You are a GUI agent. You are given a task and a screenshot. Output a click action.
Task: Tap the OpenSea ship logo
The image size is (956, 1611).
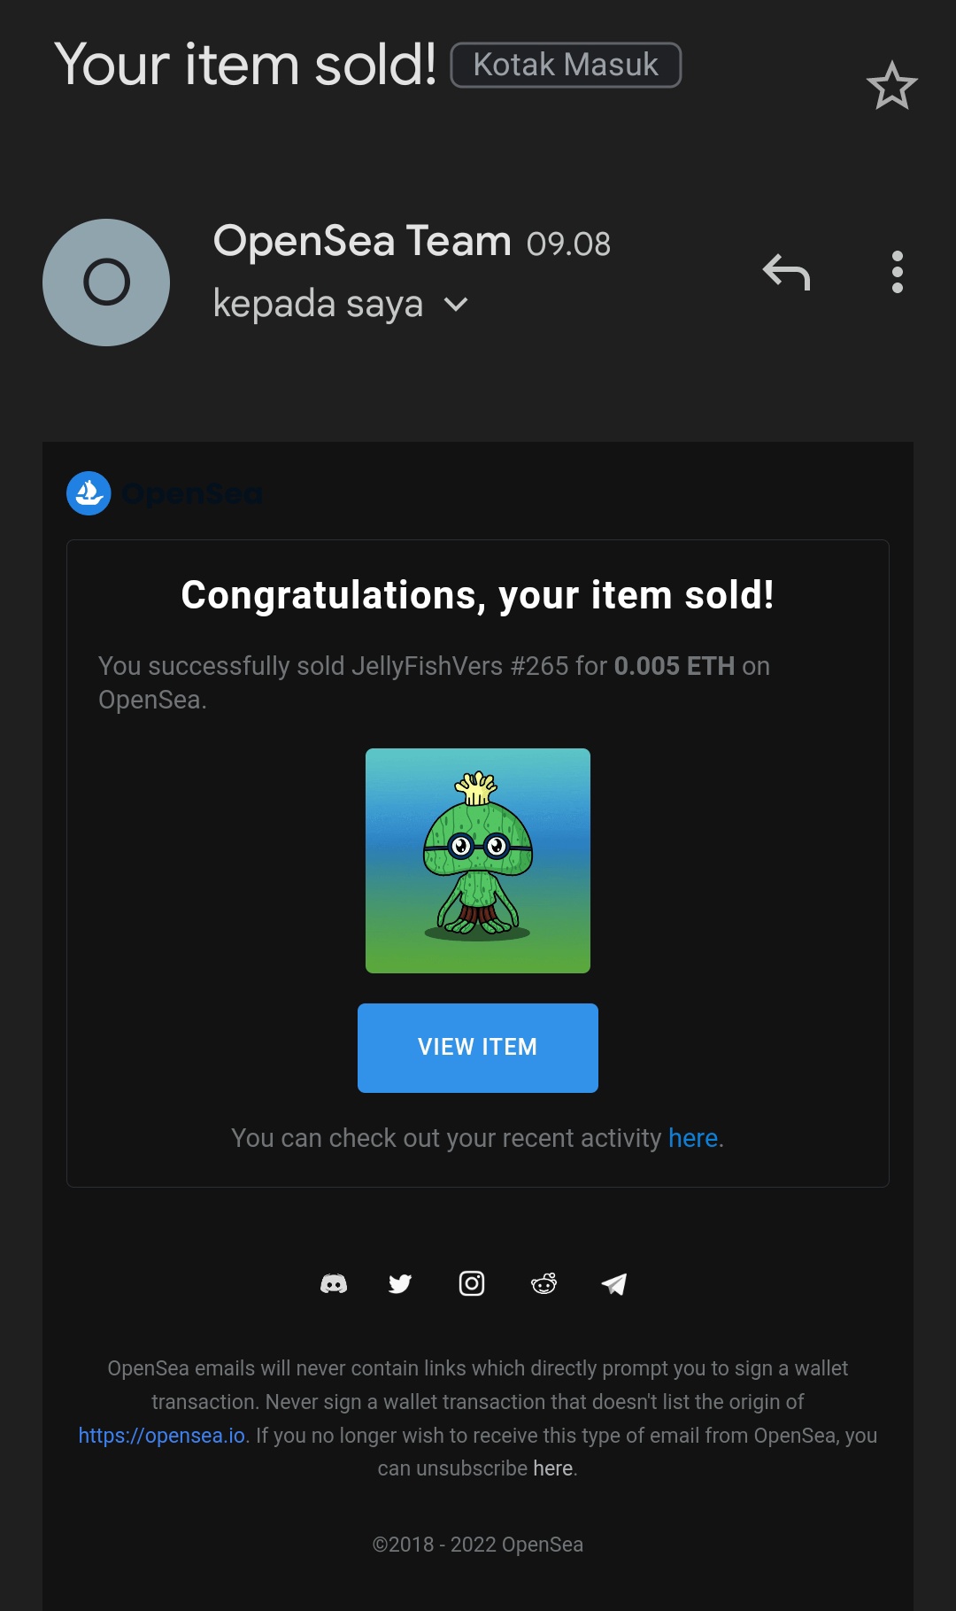pyautogui.click(x=89, y=493)
